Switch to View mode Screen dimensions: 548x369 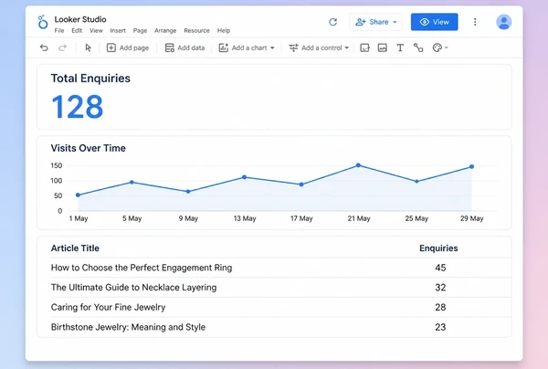pos(435,22)
